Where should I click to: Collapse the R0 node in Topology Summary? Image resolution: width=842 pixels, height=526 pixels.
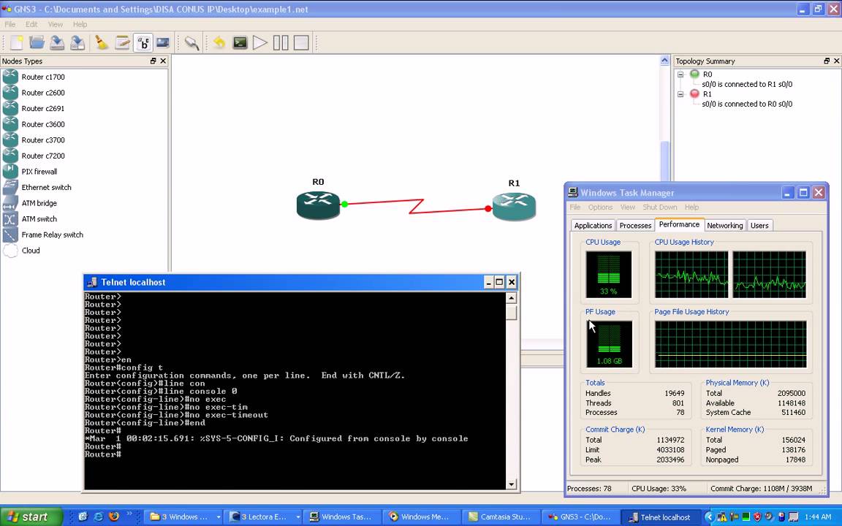[x=680, y=75]
